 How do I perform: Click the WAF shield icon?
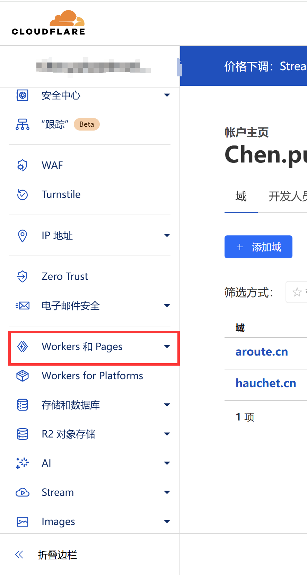tap(23, 165)
